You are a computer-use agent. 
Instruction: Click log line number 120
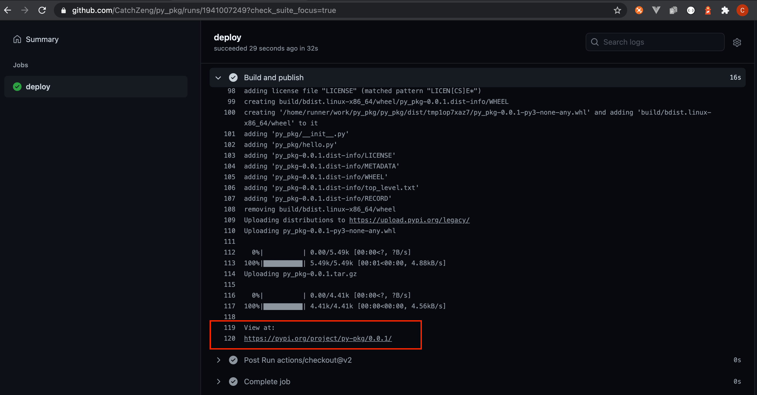[x=230, y=338]
